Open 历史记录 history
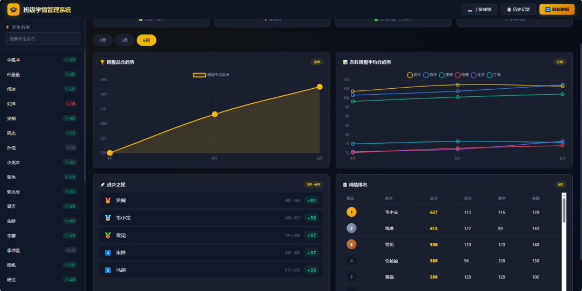Screen dimensions: 582x291 tap(518, 10)
